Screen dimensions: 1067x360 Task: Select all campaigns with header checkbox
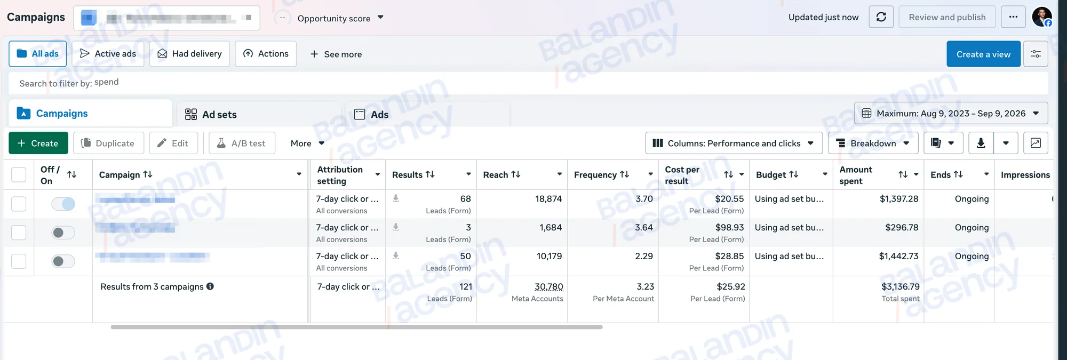[x=19, y=174]
